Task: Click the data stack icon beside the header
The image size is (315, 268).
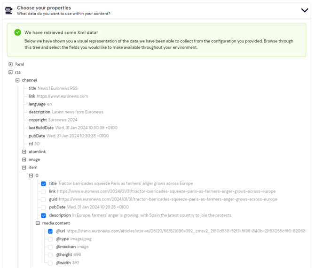Action: pos(8,10)
